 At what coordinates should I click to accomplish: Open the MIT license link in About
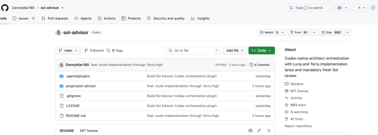296,91
